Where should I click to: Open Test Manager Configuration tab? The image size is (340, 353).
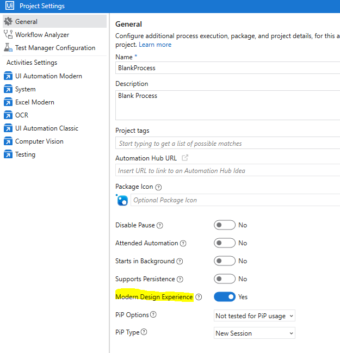[x=54, y=47]
